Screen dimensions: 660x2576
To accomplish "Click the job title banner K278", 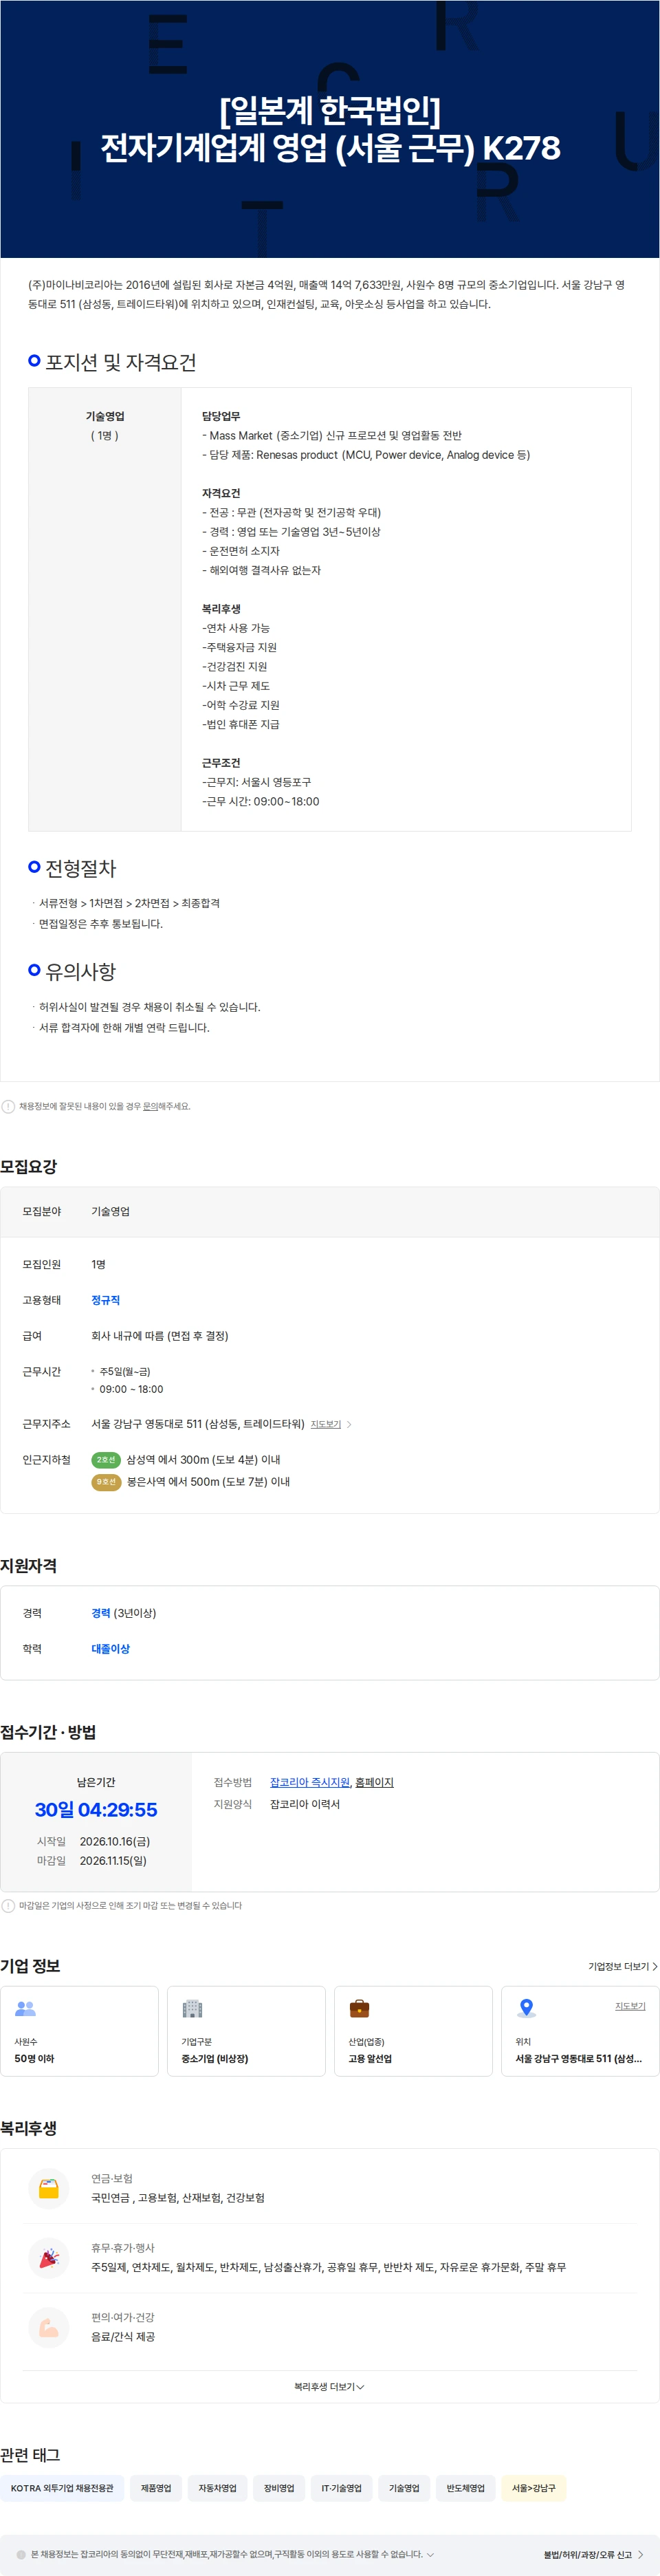I will pyautogui.click(x=330, y=129).
